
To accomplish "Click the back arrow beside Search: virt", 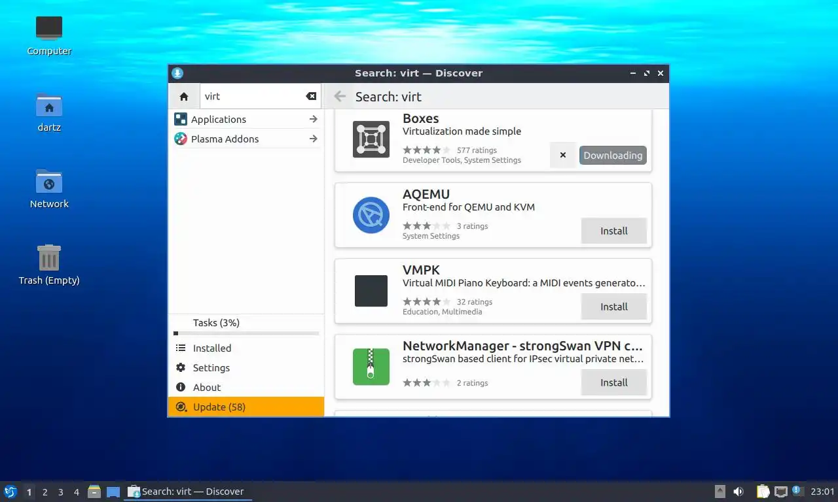I will click(x=340, y=97).
